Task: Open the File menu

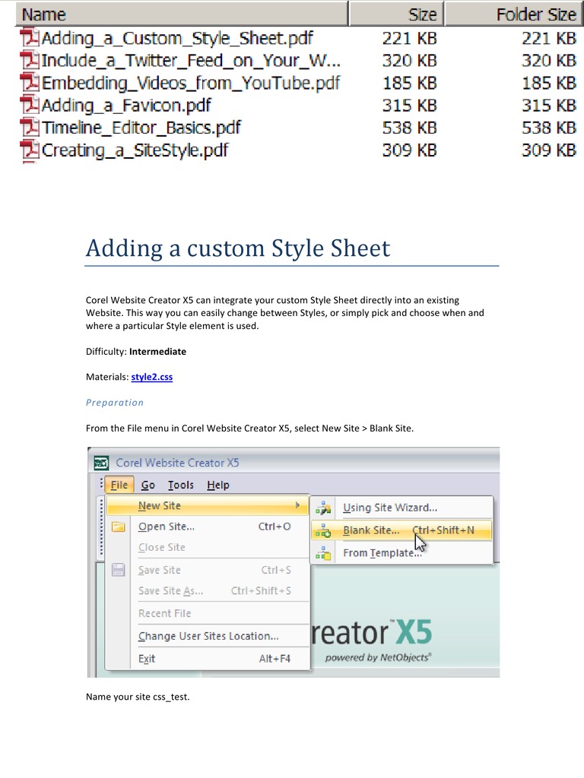Action: tap(119, 485)
